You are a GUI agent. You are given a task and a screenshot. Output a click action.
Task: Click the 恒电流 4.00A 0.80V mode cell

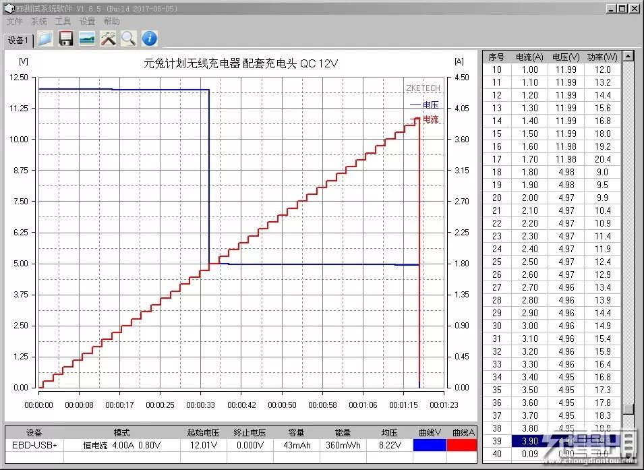tap(121, 445)
